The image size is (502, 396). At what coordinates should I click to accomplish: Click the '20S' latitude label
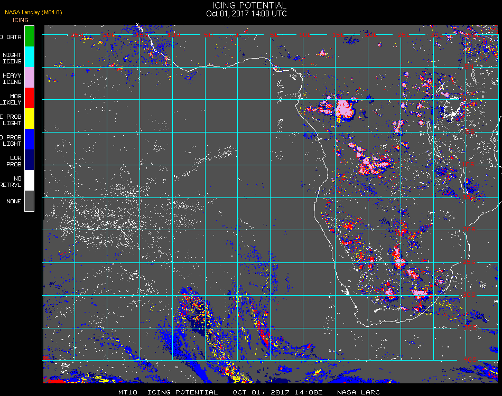point(469,230)
